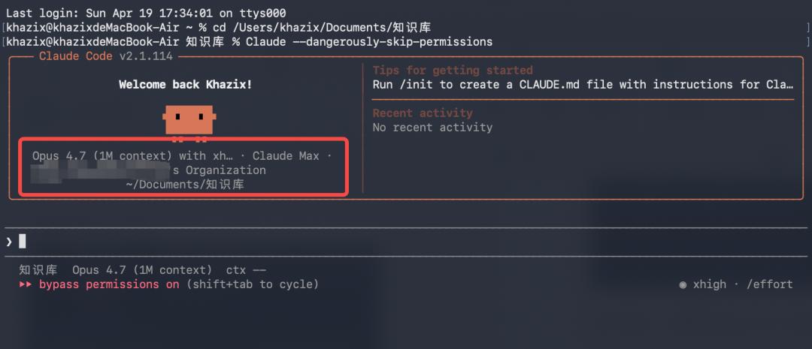Click Opus 4.7 model name in status line
The image size is (812, 349).
coord(100,270)
